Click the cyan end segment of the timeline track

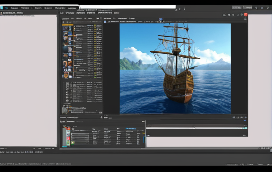[244, 128]
